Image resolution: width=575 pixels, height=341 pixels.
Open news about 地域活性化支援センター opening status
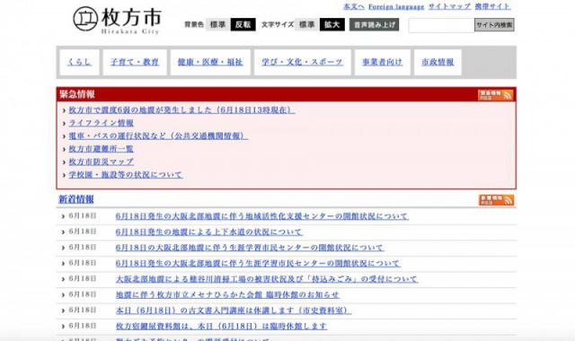[x=262, y=216]
